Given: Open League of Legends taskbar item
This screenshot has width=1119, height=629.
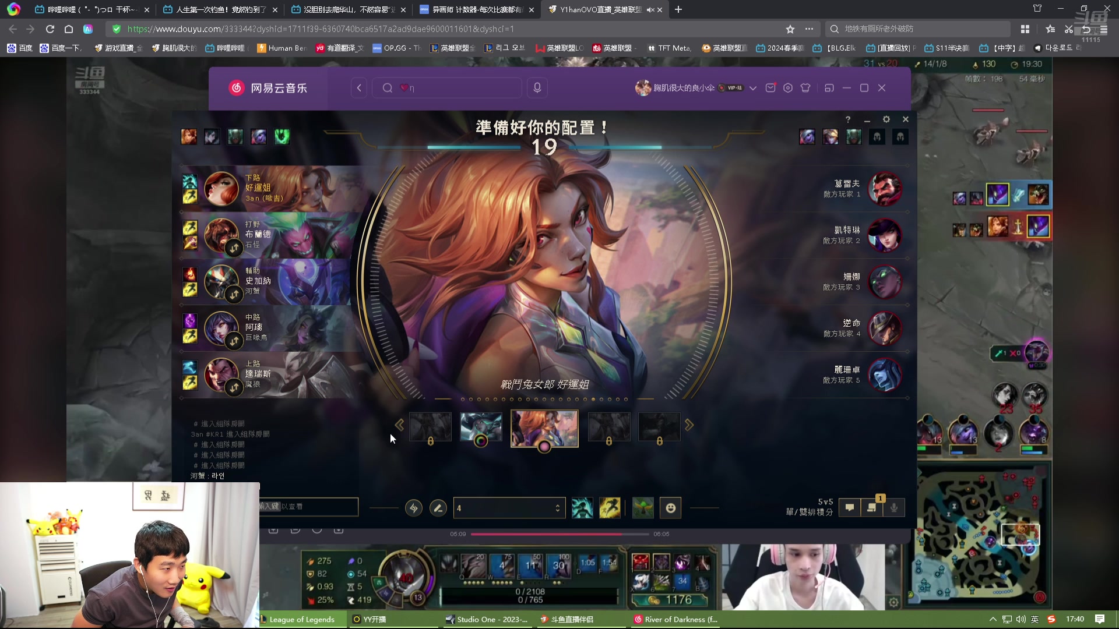Looking at the screenshot, I should tap(302, 619).
